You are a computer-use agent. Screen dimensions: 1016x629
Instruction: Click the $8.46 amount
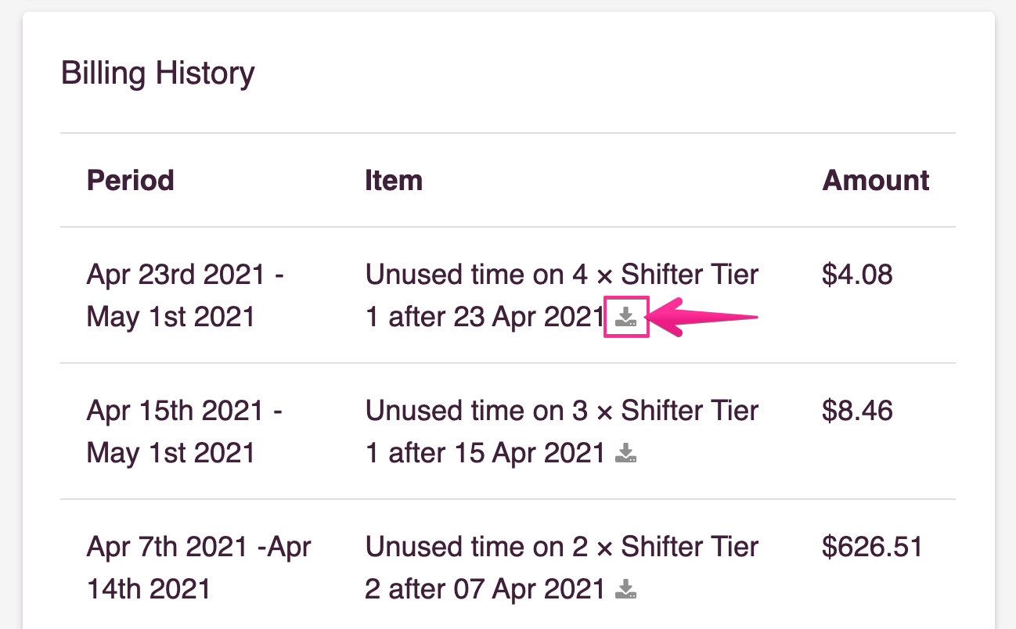pyautogui.click(x=857, y=412)
